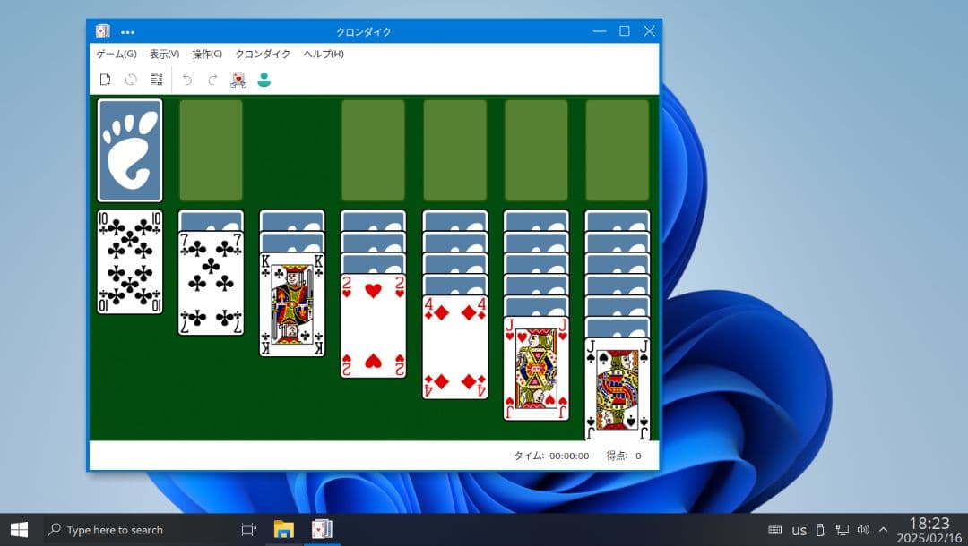Open File Explorer from the taskbar
The image size is (968, 546).
284,529
